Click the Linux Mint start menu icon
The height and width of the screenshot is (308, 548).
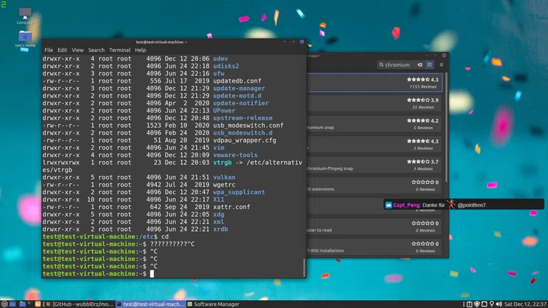(4, 304)
